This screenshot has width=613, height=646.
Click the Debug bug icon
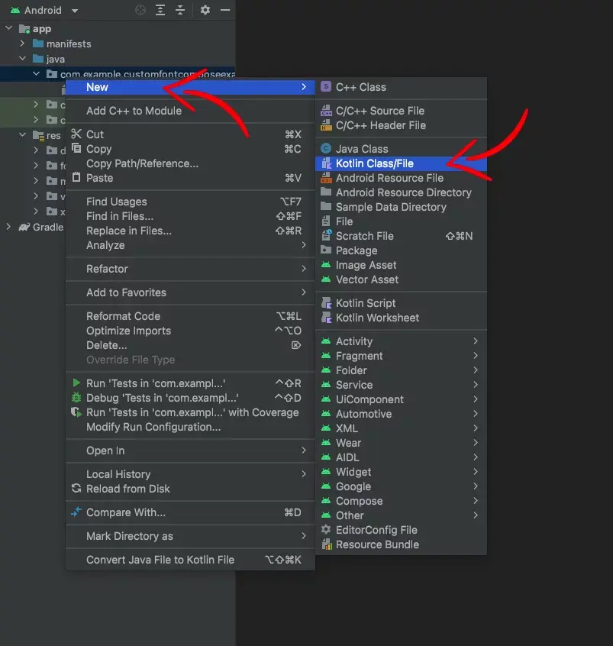76,398
